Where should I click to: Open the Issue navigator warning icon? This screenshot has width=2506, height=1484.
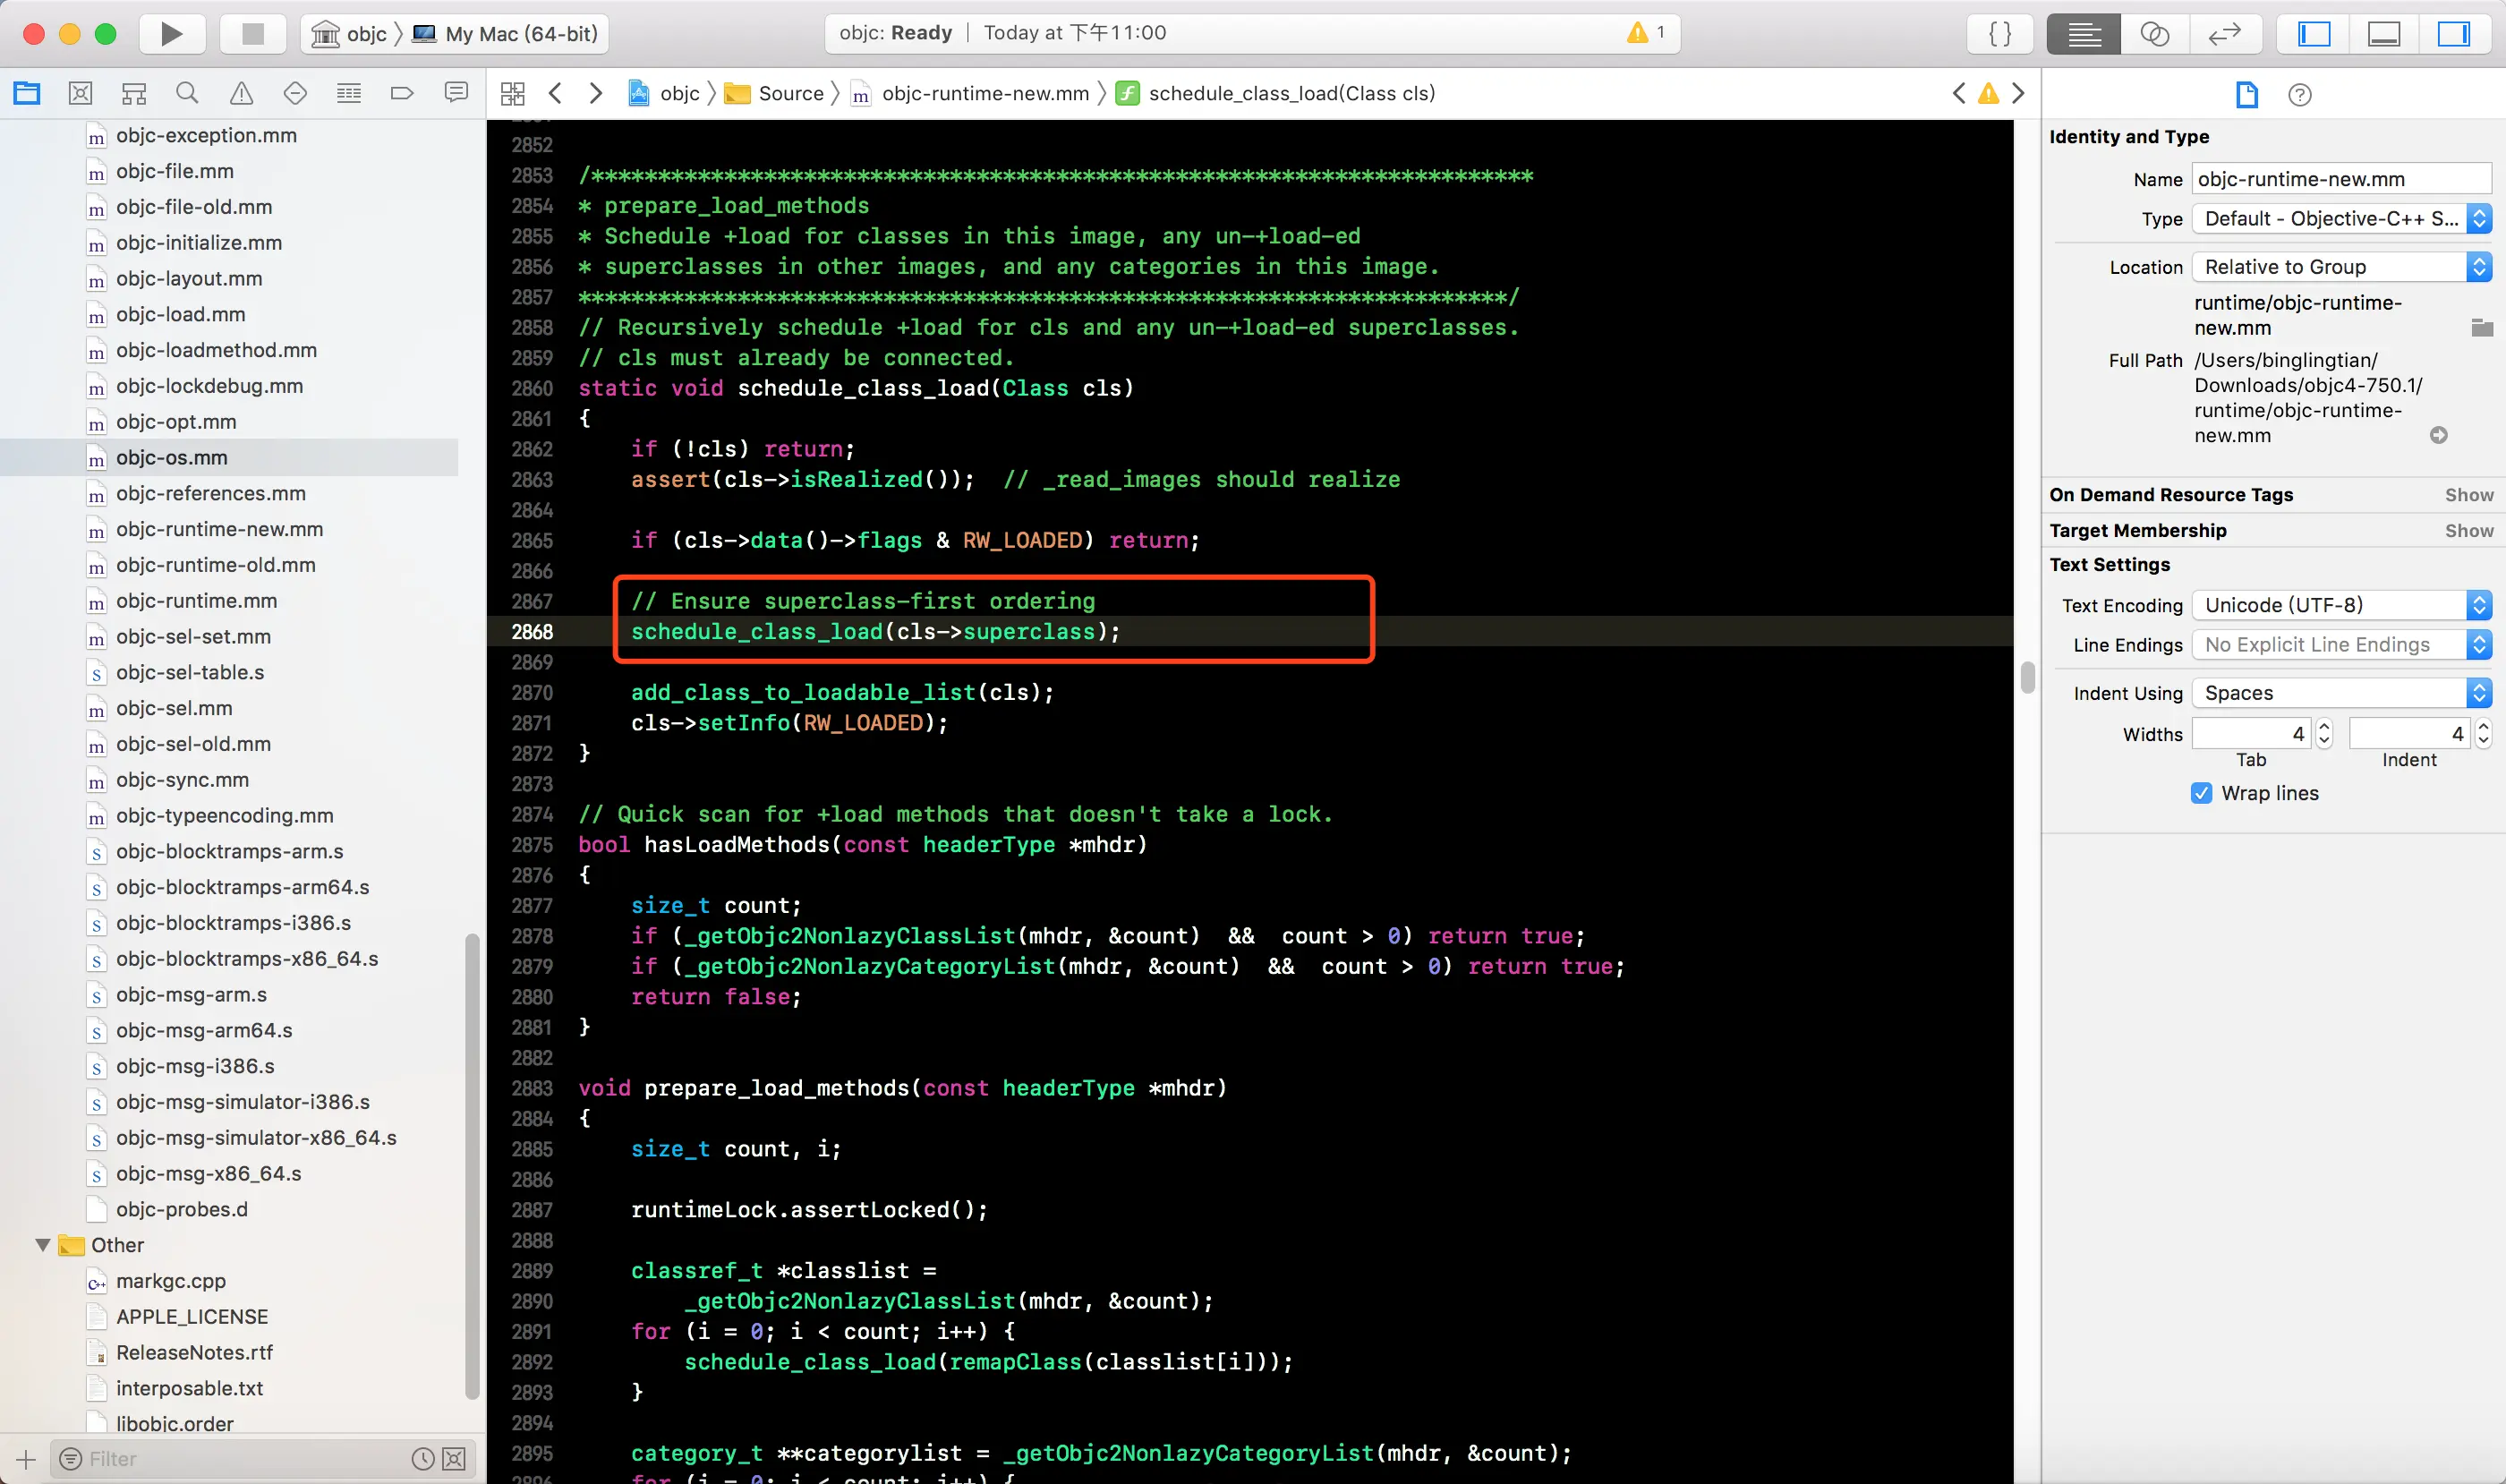click(x=241, y=93)
